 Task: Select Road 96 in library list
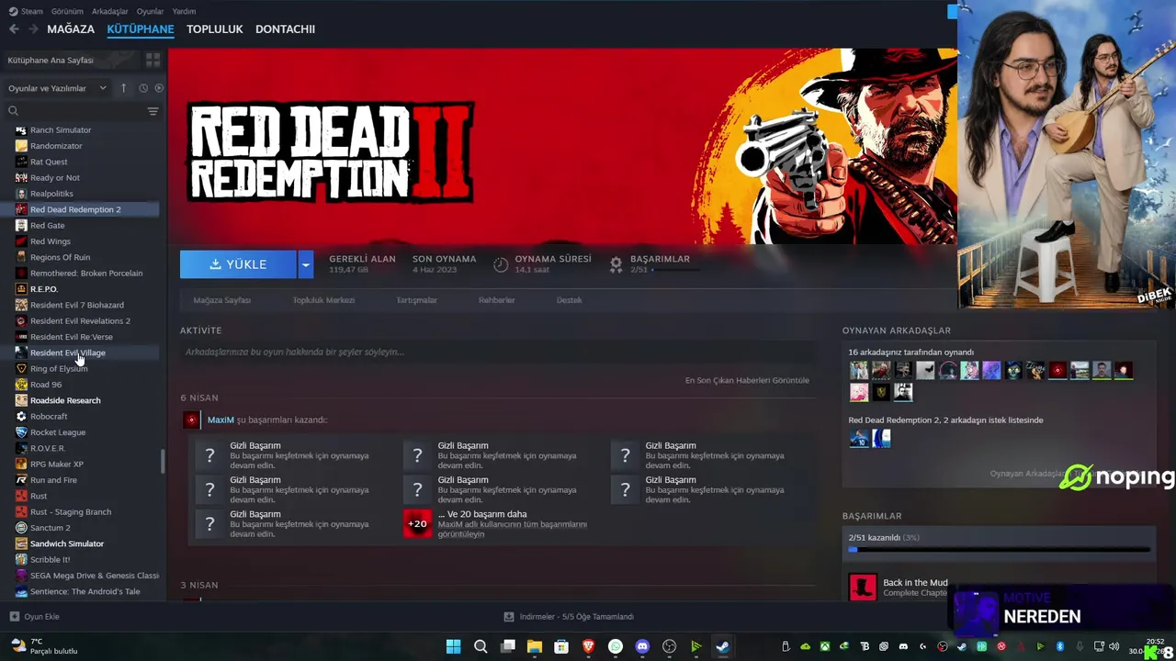46,385
